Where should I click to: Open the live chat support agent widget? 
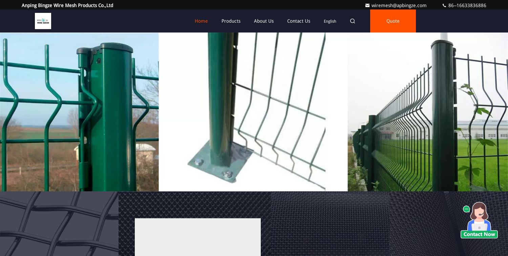(479, 220)
